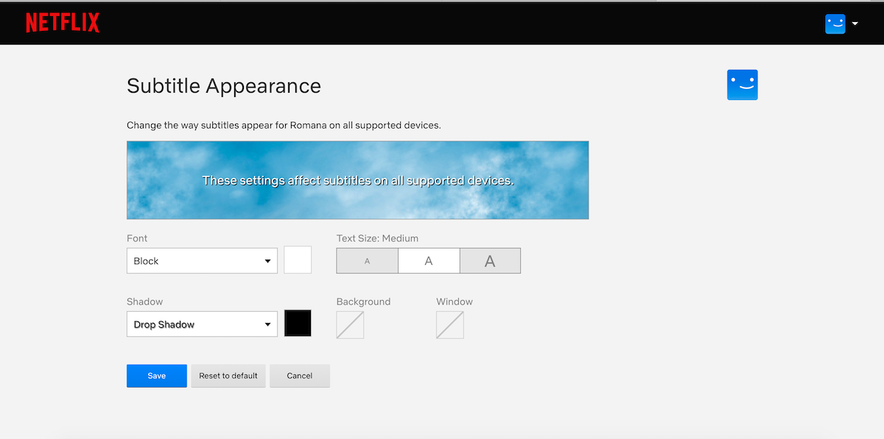Expand the Shadow dropdown showing Drop Shadow
Image resolution: width=884 pixels, height=439 pixels.
tap(202, 324)
